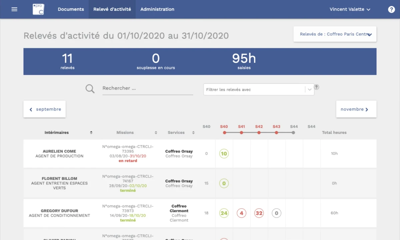Click the Rechercher search field

tap(148, 89)
